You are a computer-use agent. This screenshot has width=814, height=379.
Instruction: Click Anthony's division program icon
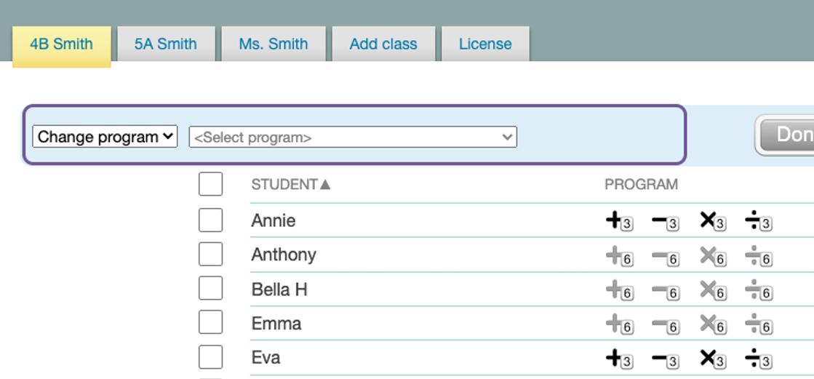pyautogui.click(x=758, y=256)
